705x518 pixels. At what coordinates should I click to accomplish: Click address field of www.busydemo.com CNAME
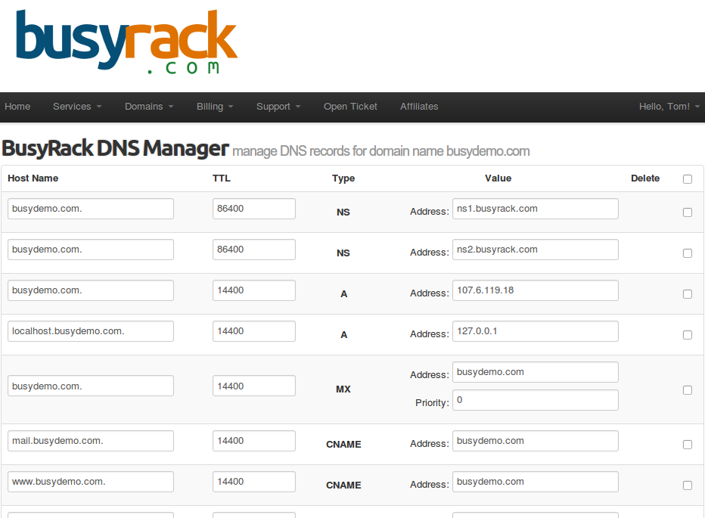536,482
